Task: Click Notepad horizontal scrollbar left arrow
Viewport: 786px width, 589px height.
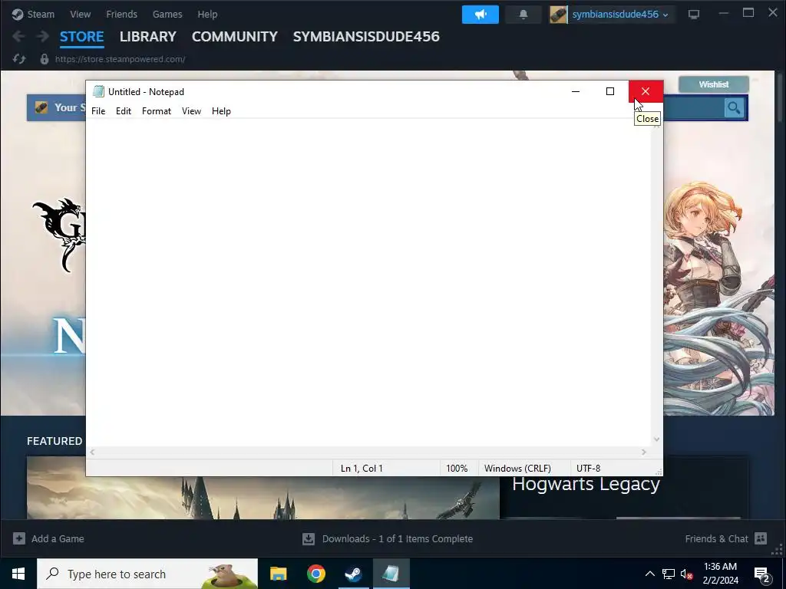Action: (92, 452)
